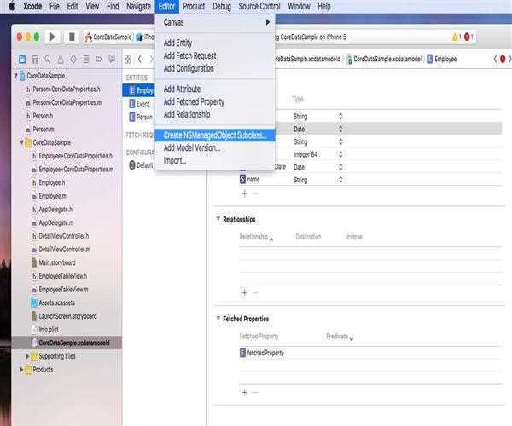
Task: Collapse the Relationships section triangle
Action: click(218, 219)
